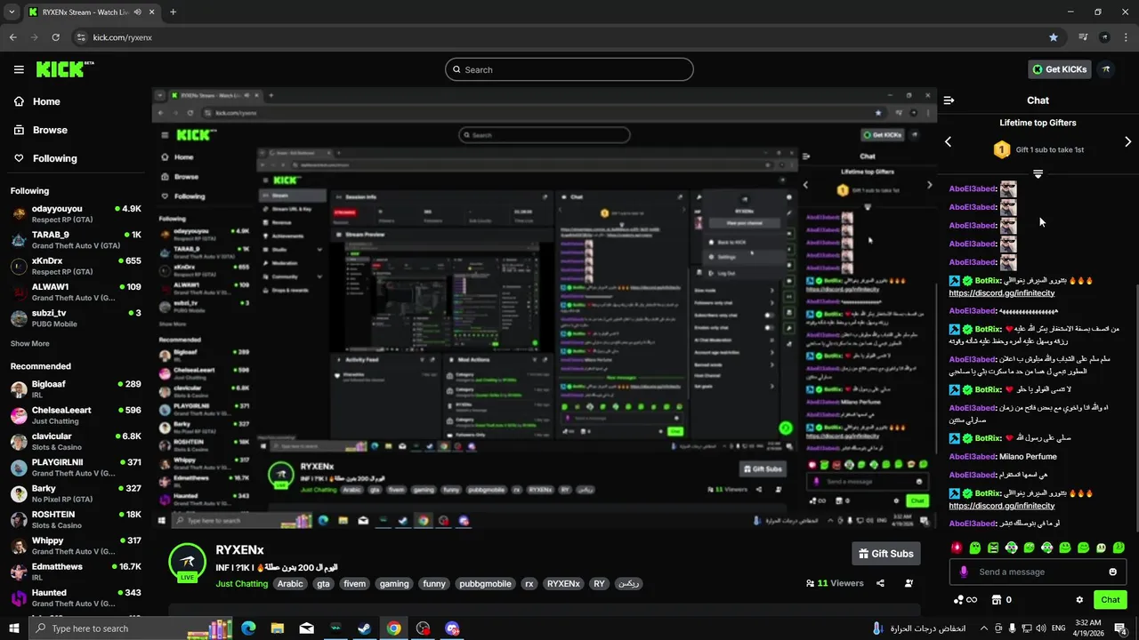The image size is (1139, 640).
Task: Open the Windows Start menu
Action: (14, 628)
